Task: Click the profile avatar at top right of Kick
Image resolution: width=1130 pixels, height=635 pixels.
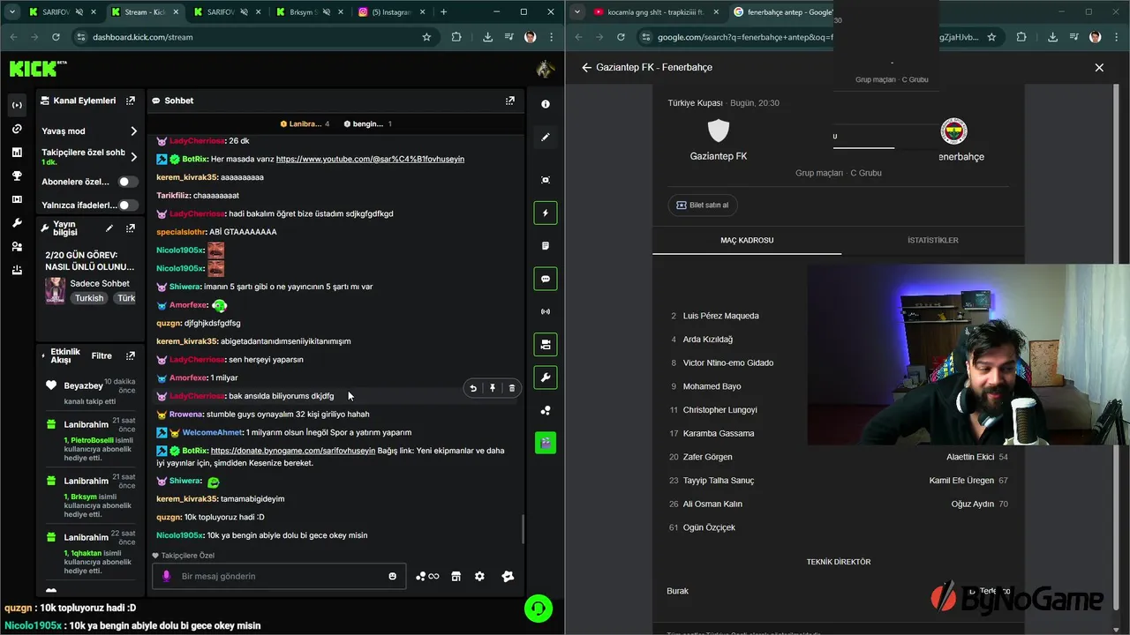Action: pyautogui.click(x=545, y=69)
